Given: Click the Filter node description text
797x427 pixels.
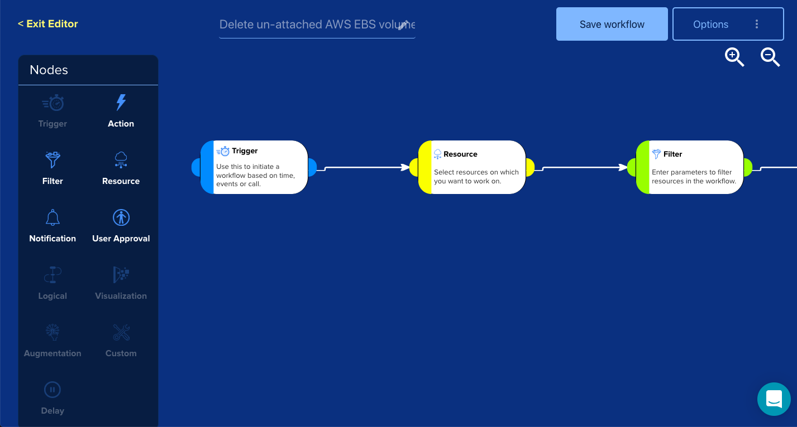Looking at the screenshot, I should click(694, 177).
